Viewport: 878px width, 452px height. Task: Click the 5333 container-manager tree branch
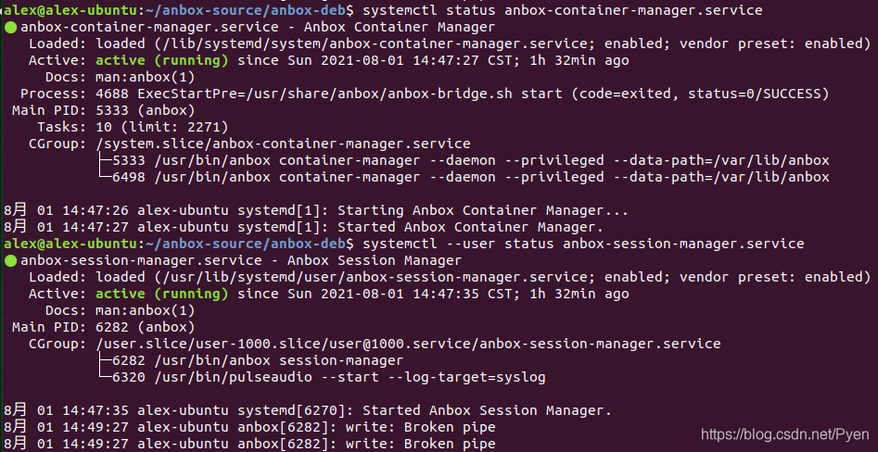pos(463,161)
